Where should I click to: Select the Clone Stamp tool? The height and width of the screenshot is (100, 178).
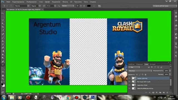click(3, 41)
